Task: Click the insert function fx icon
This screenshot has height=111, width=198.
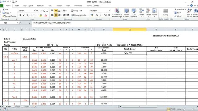Action: pyautogui.click(x=30, y=23)
